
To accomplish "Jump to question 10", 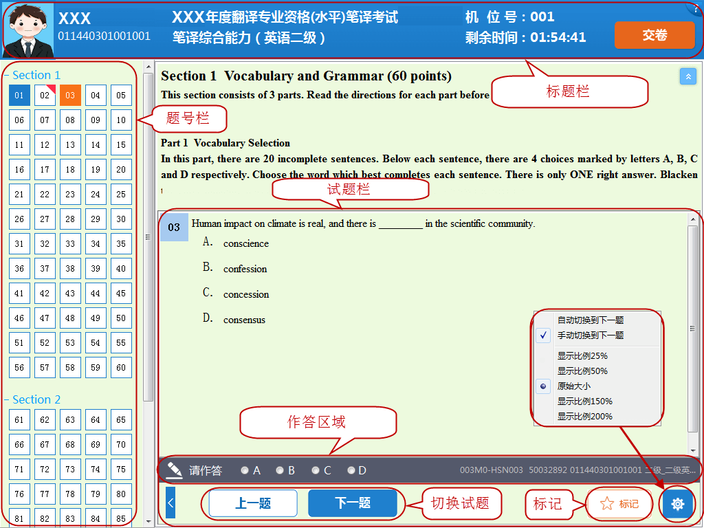I will tap(121, 120).
